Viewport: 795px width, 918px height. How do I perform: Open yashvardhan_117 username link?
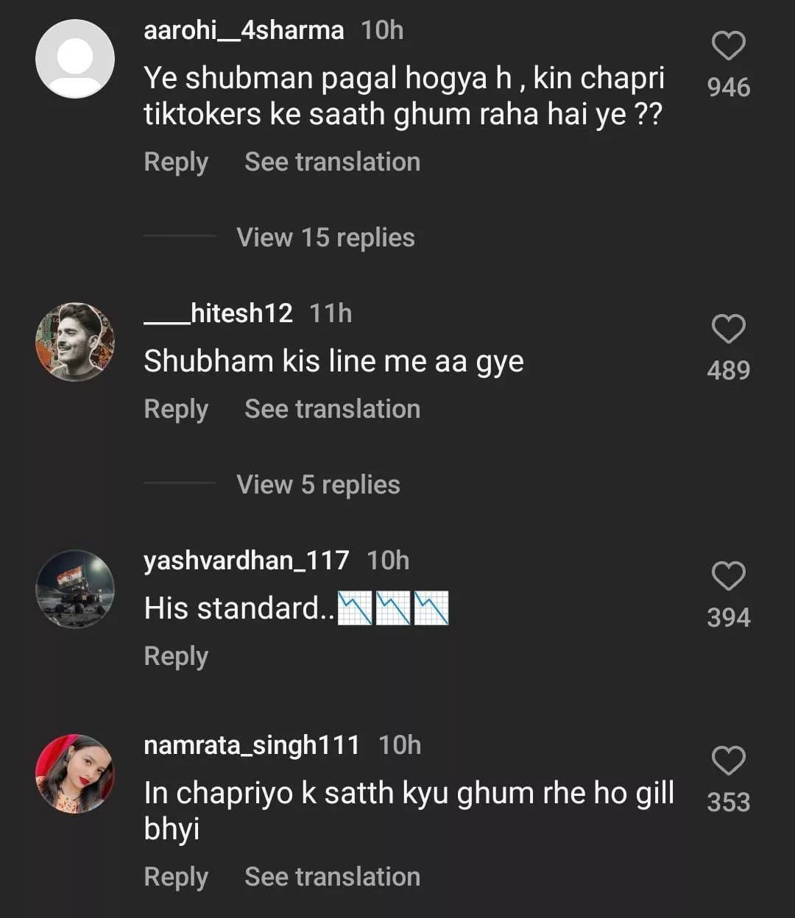pyautogui.click(x=247, y=561)
